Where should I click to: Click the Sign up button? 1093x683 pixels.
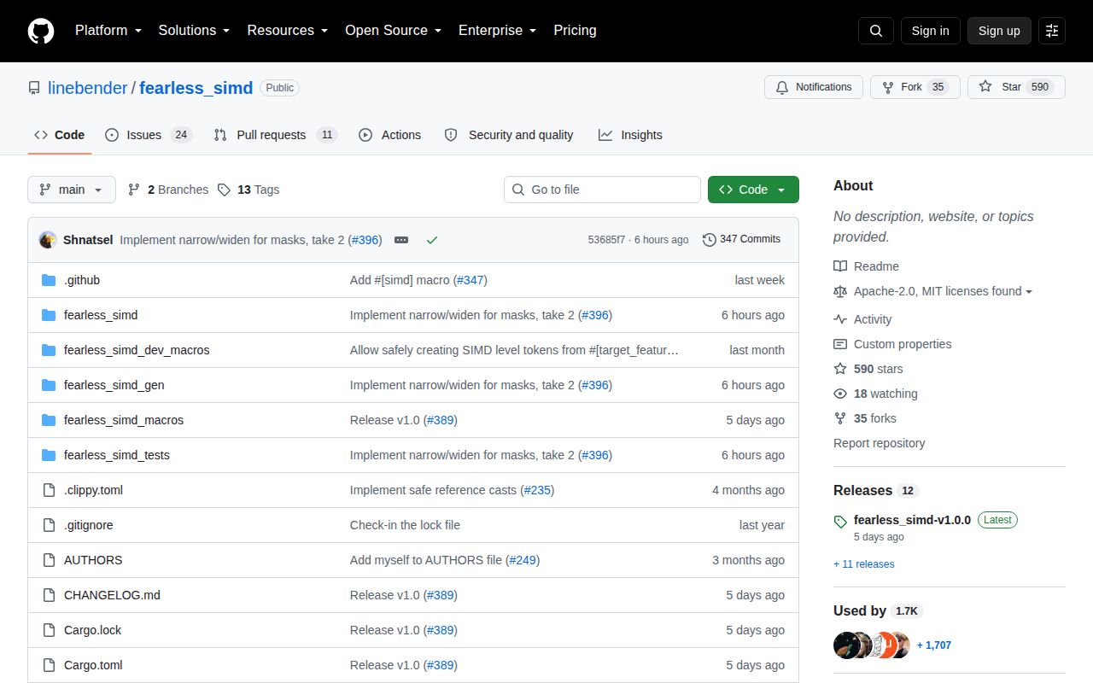999,31
